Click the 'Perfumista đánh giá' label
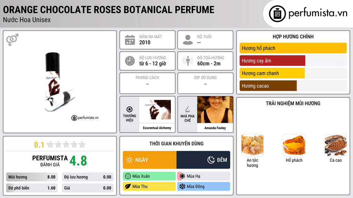Screen dimensions: 353x198 (x=50, y=161)
